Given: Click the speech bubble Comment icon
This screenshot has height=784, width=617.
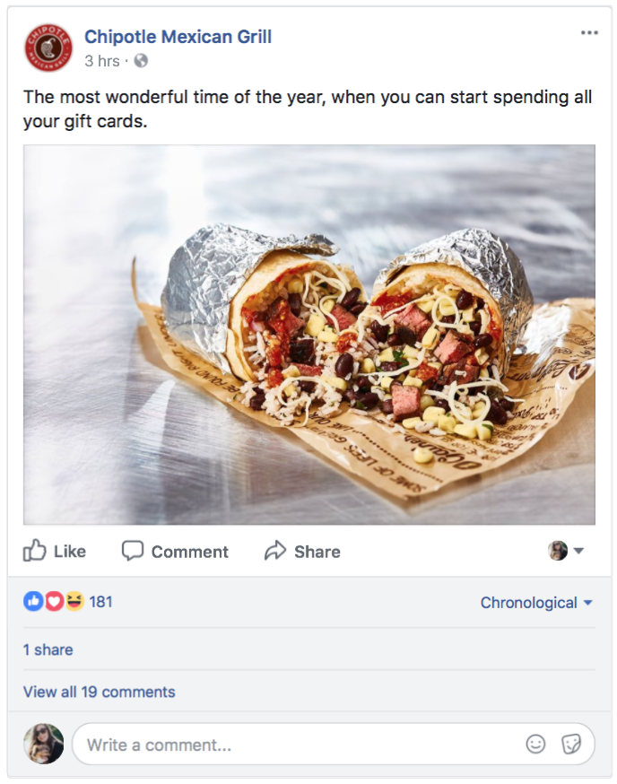Looking at the screenshot, I should point(133,551).
